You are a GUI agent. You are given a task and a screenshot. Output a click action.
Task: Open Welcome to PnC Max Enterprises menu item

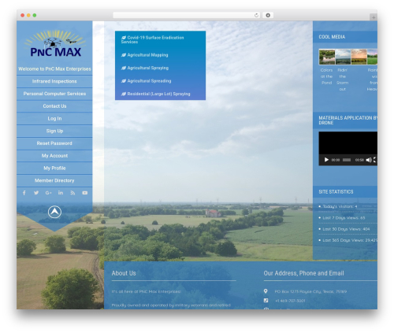click(54, 68)
